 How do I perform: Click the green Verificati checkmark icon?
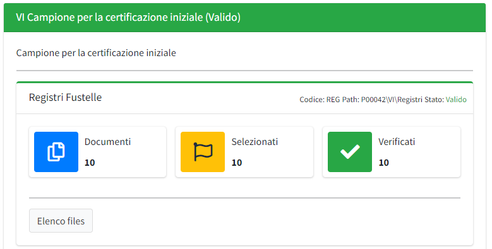point(350,152)
